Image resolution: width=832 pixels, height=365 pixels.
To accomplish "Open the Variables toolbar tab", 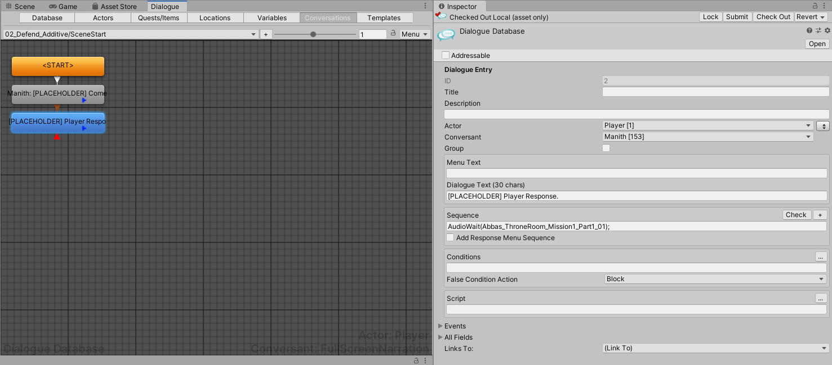I will (272, 17).
